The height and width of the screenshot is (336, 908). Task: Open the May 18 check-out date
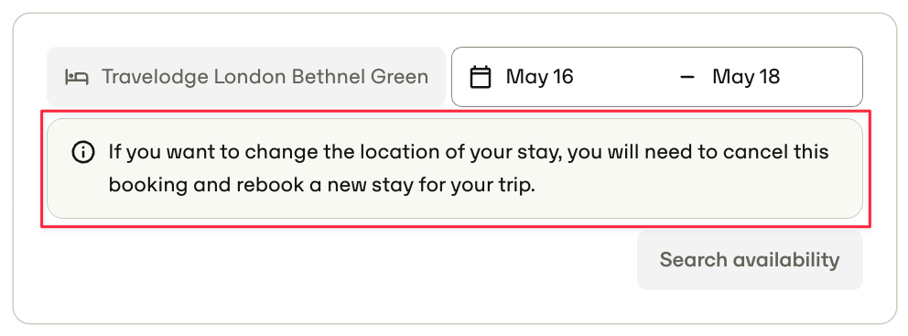[746, 77]
